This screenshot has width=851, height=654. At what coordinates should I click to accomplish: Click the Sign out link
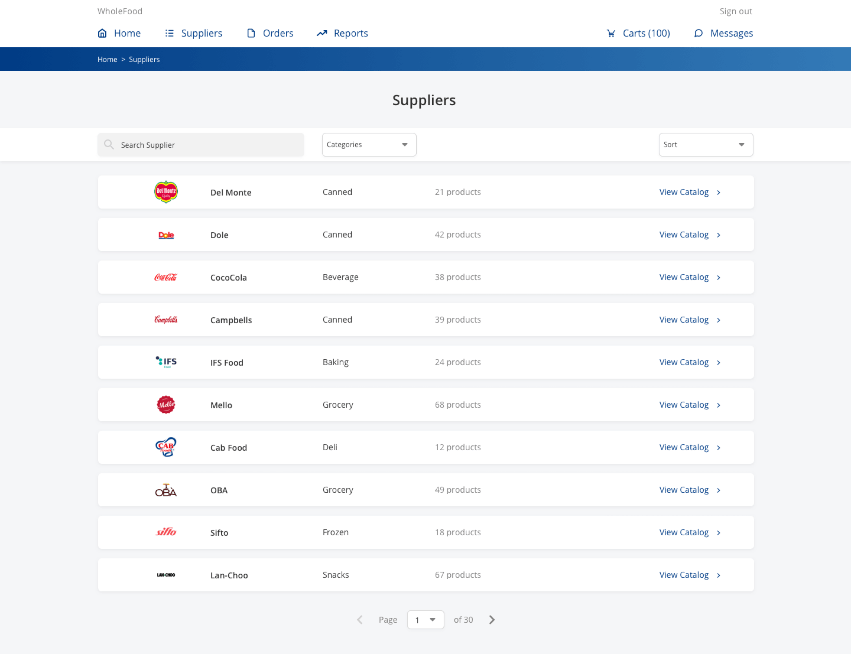click(735, 11)
